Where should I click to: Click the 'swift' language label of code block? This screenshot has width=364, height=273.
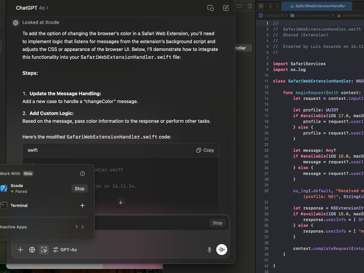click(33, 150)
